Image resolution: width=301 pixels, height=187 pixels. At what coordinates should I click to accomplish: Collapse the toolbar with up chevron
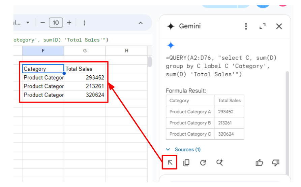pyautogui.click(x=141, y=23)
